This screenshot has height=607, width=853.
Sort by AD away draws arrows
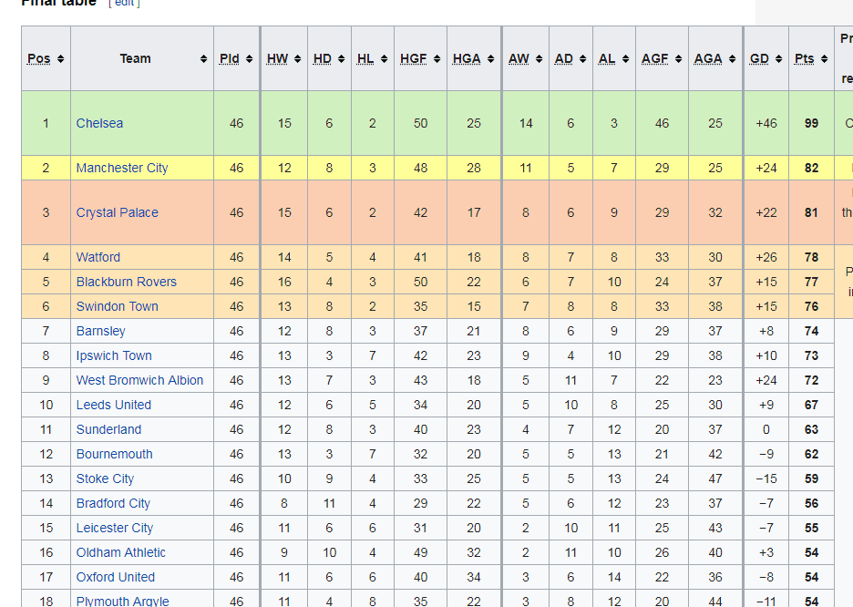(582, 58)
